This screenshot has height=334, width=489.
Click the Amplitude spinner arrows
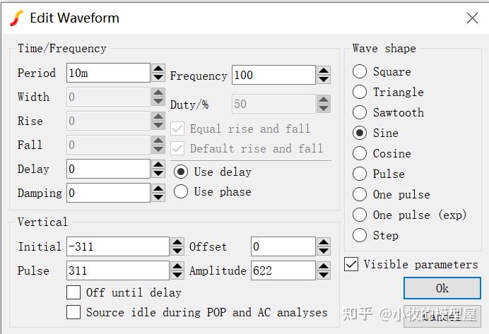pos(324,270)
